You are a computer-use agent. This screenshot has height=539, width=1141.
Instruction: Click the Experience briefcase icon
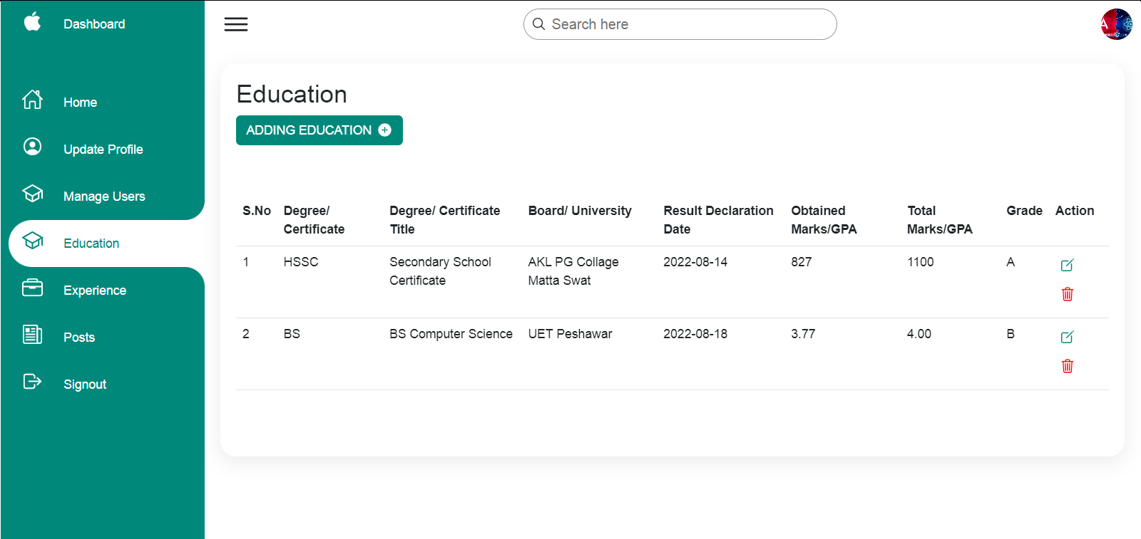point(32,288)
